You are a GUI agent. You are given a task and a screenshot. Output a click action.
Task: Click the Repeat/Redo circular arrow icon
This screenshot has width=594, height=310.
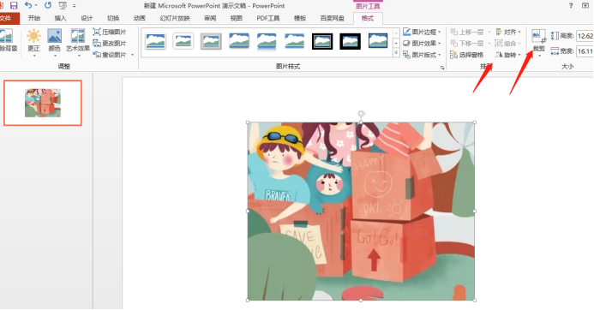point(48,5)
